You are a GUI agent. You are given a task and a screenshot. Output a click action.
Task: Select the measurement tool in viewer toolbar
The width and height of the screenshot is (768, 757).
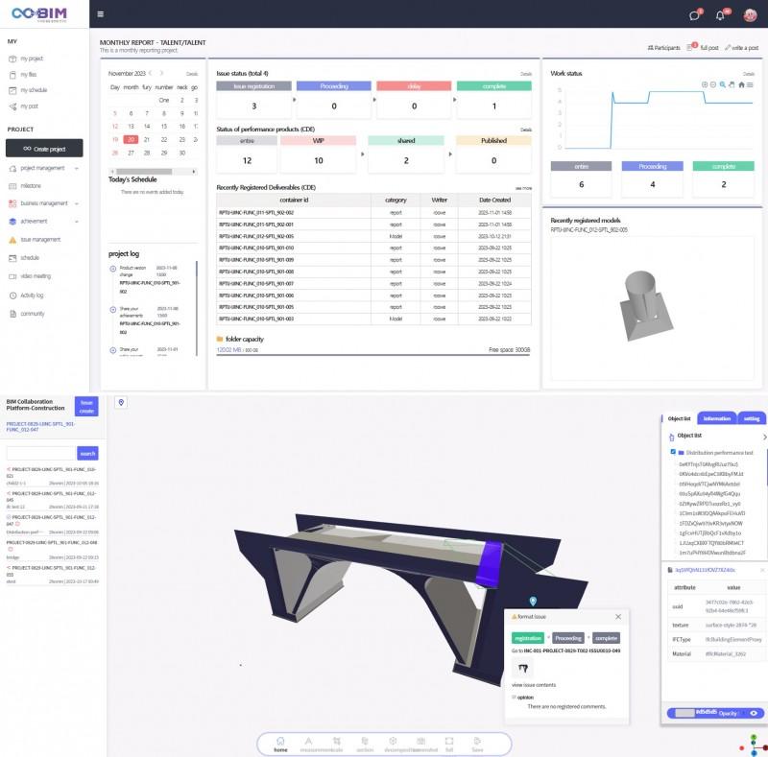pos(308,745)
